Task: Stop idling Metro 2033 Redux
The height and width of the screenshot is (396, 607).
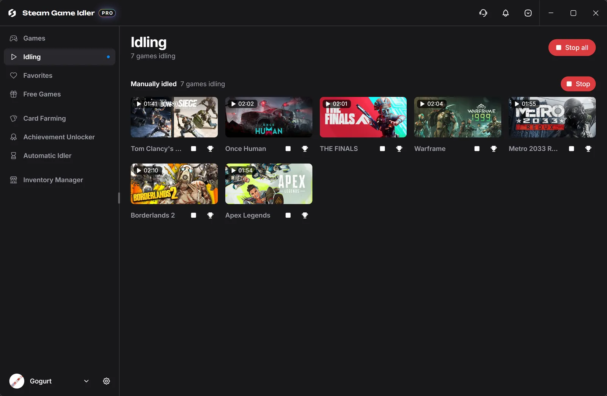Action: [x=571, y=149]
